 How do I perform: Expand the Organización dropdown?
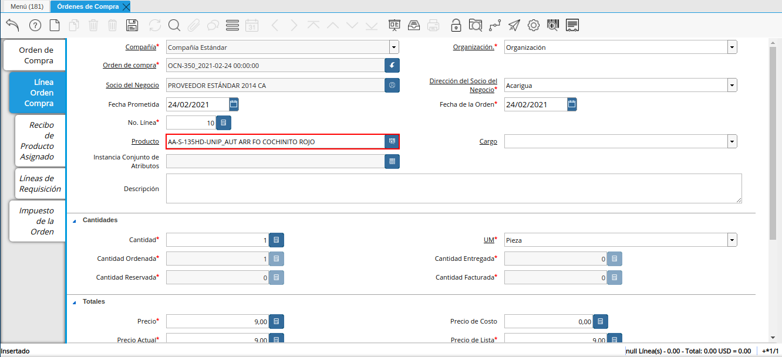coord(732,47)
